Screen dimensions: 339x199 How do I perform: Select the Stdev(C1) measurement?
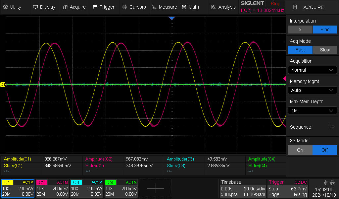(13, 166)
